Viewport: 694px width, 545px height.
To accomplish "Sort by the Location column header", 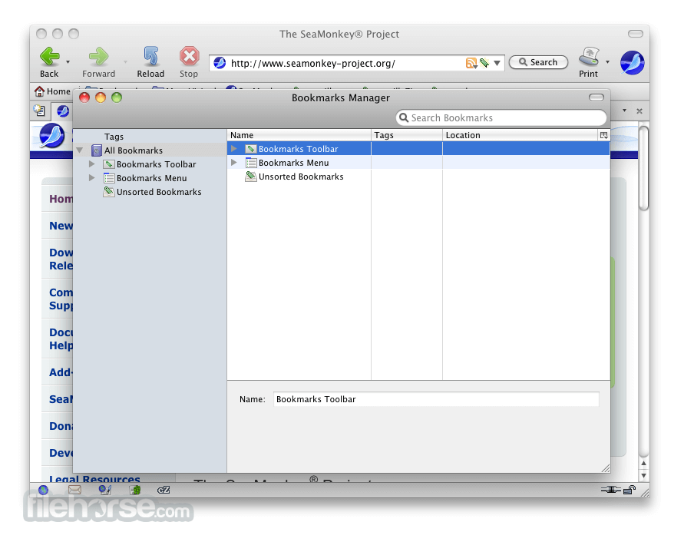I will point(520,135).
